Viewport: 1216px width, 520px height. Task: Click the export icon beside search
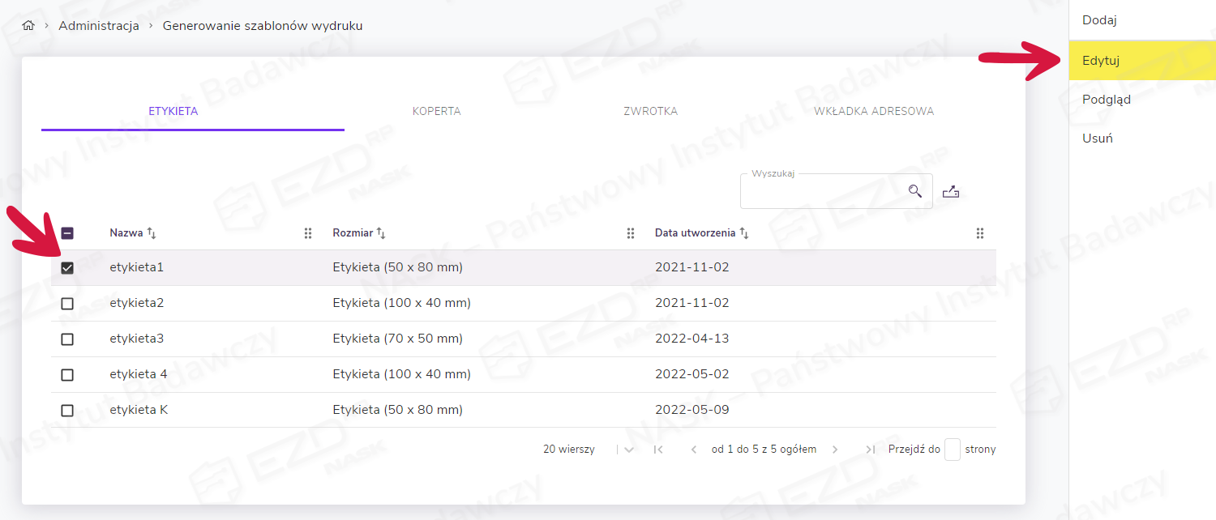[951, 192]
